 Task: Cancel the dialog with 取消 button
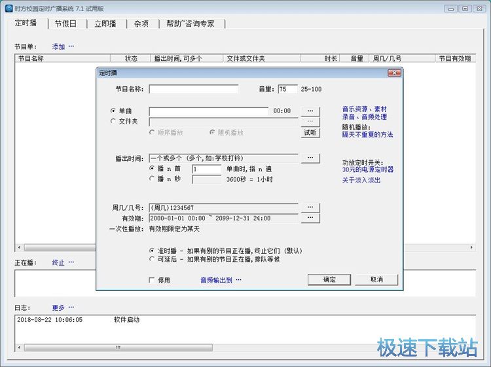pos(376,279)
